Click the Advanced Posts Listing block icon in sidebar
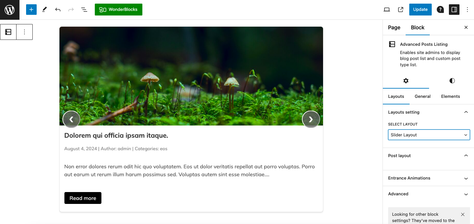Viewport: 474px width, 224px height. click(392, 44)
